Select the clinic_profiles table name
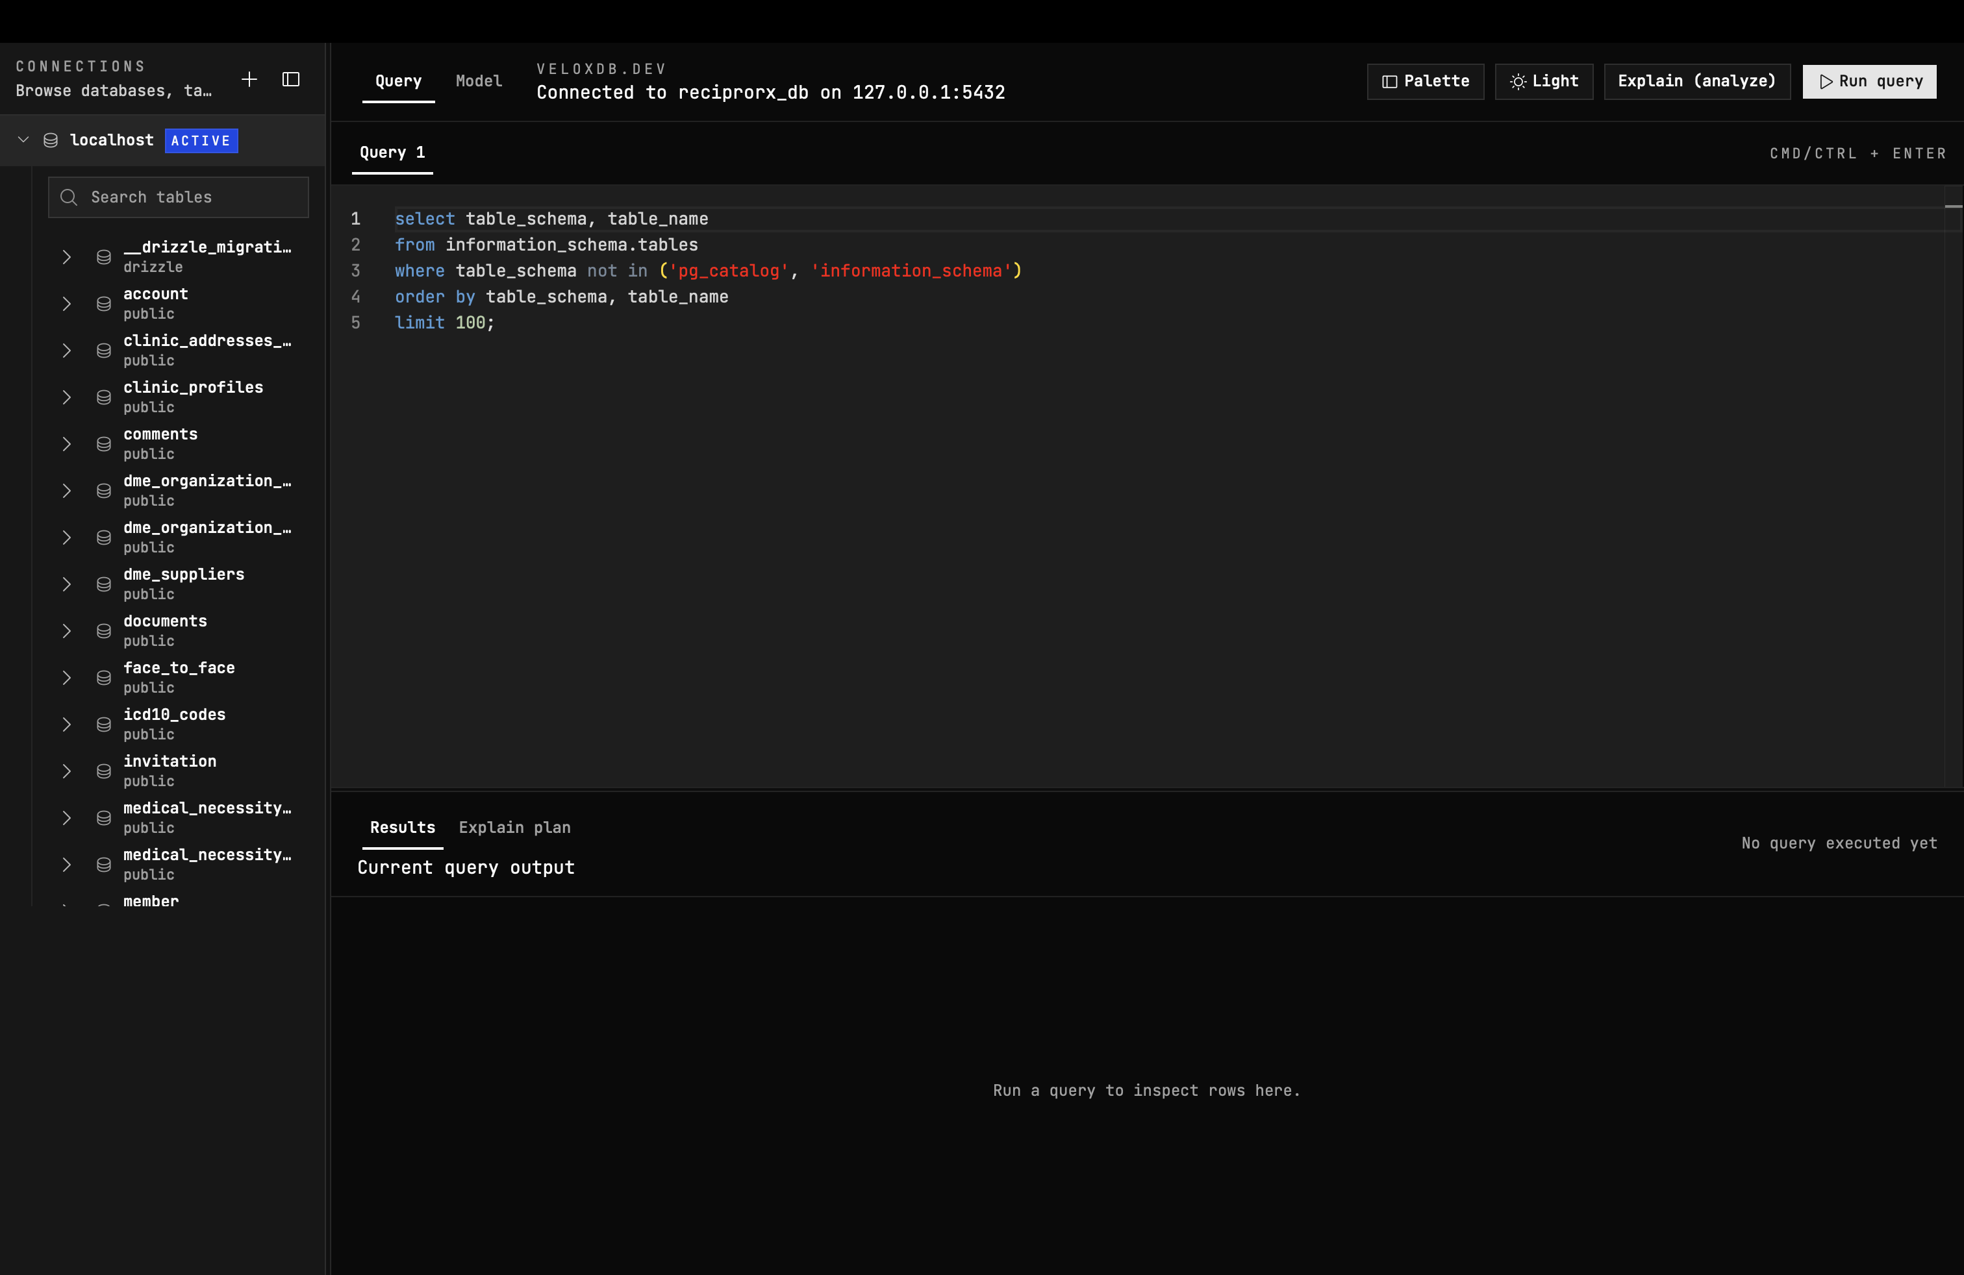This screenshot has height=1275, width=1964. (193, 388)
